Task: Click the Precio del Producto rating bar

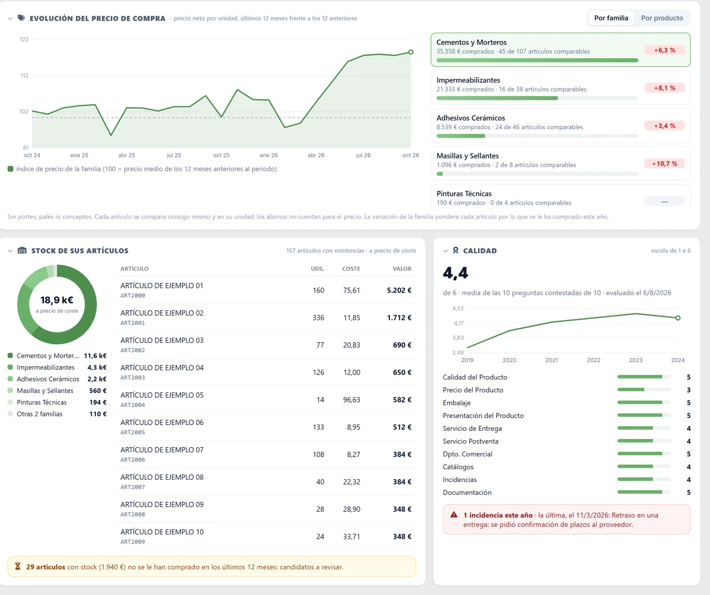Action: [x=644, y=389]
